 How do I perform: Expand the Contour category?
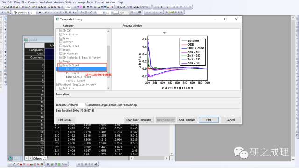tap(61, 42)
